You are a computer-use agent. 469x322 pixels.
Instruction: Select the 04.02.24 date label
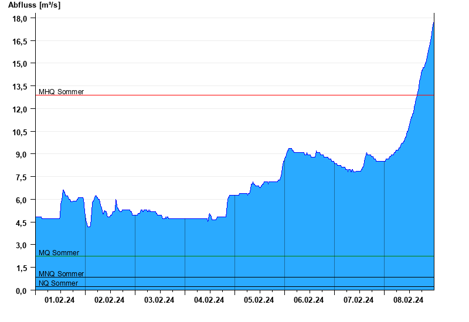pyautogui.click(x=209, y=300)
